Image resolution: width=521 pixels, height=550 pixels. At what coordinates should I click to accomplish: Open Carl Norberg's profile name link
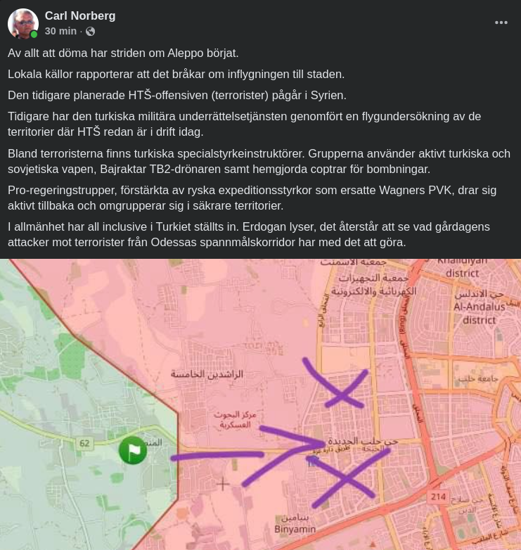(x=80, y=15)
